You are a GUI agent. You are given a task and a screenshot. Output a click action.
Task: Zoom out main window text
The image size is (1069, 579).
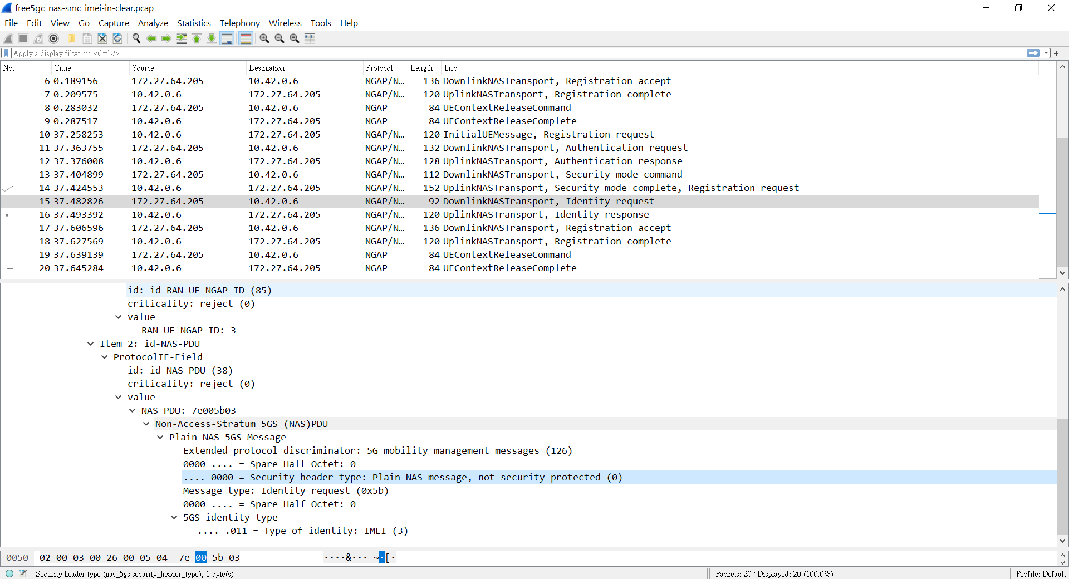(x=279, y=38)
